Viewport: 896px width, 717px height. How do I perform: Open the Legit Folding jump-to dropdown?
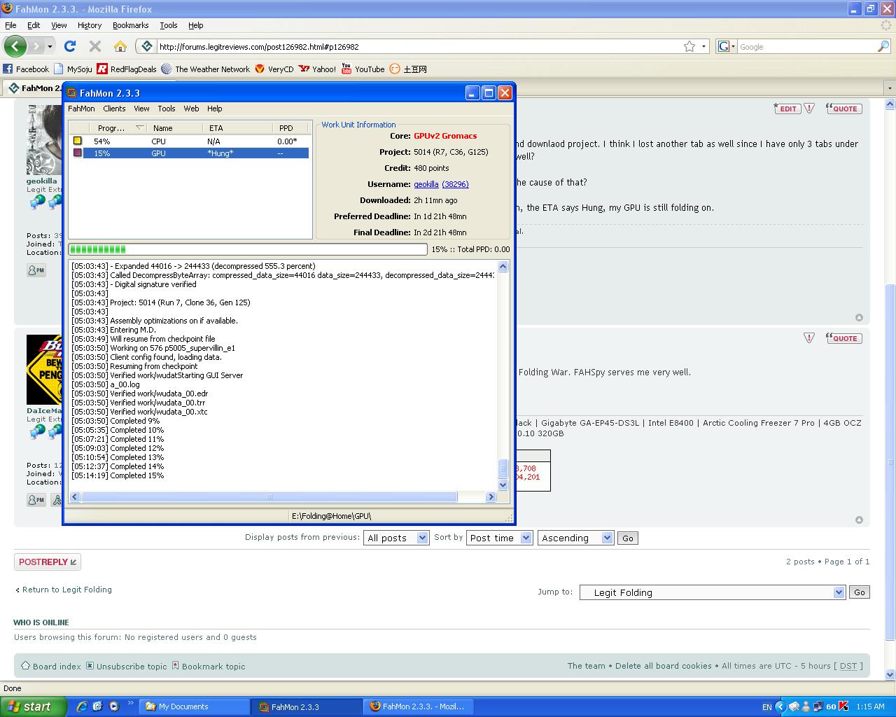coord(713,592)
